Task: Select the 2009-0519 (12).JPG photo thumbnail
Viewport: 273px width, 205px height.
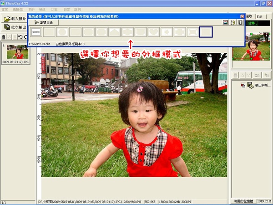Action: 15,53
